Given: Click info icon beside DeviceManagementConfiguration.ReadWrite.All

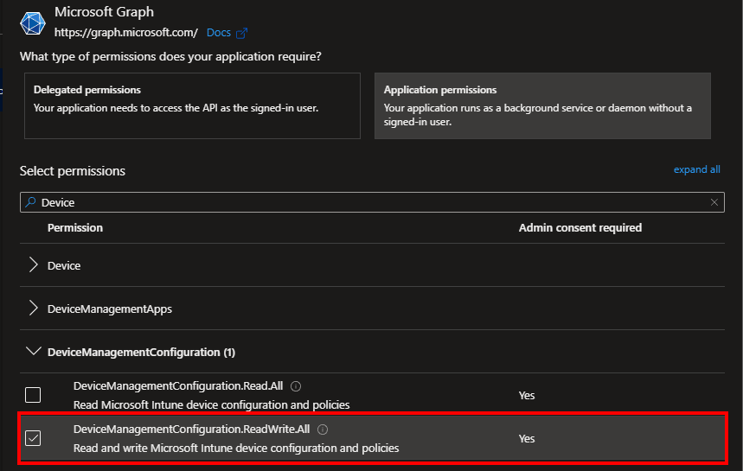Looking at the screenshot, I should [x=323, y=430].
